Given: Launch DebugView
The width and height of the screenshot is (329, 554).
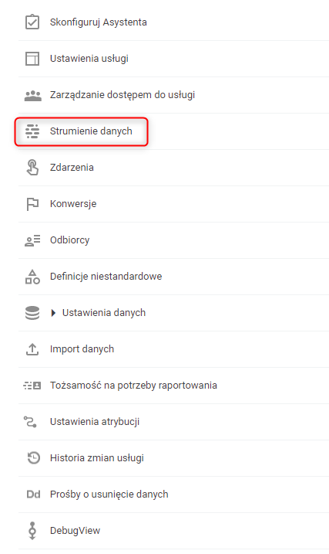Looking at the screenshot, I should click(75, 531).
